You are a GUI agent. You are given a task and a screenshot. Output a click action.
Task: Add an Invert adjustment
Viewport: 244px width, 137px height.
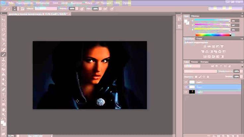click(205, 57)
